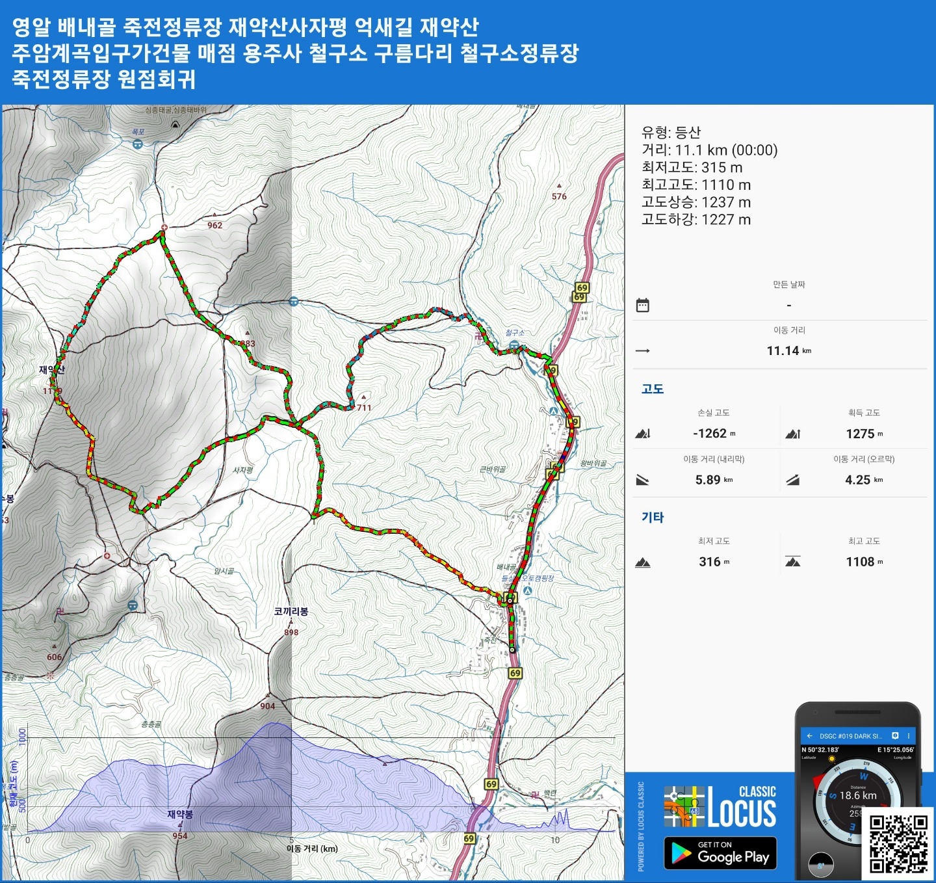Image resolution: width=936 pixels, height=883 pixels.
Task: Click the 암시골 label on the map
Action: 224,571
